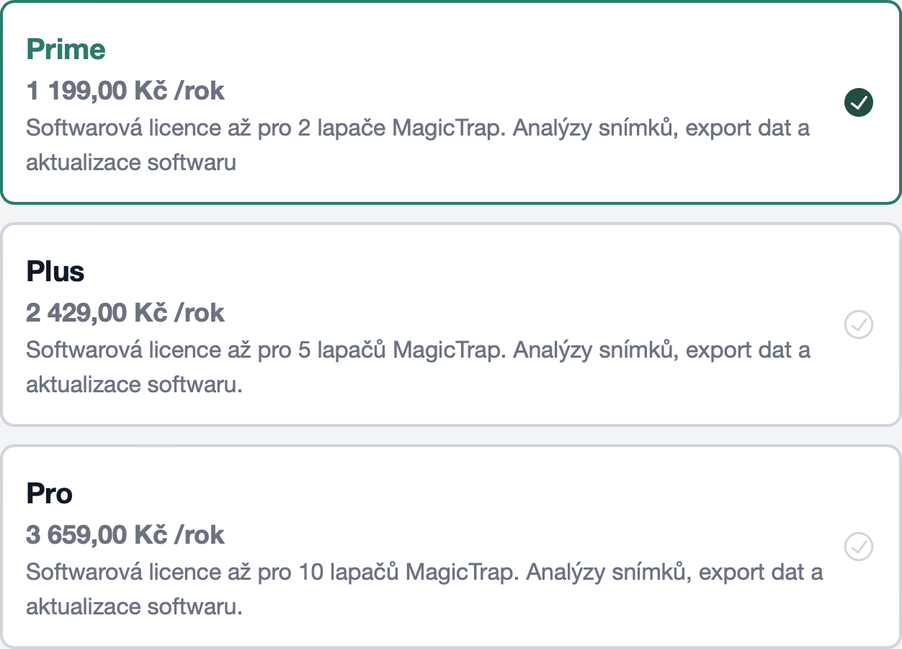Click the 2 lapače license description
This screenshot has height=649, width=902.
pos(418,146)
